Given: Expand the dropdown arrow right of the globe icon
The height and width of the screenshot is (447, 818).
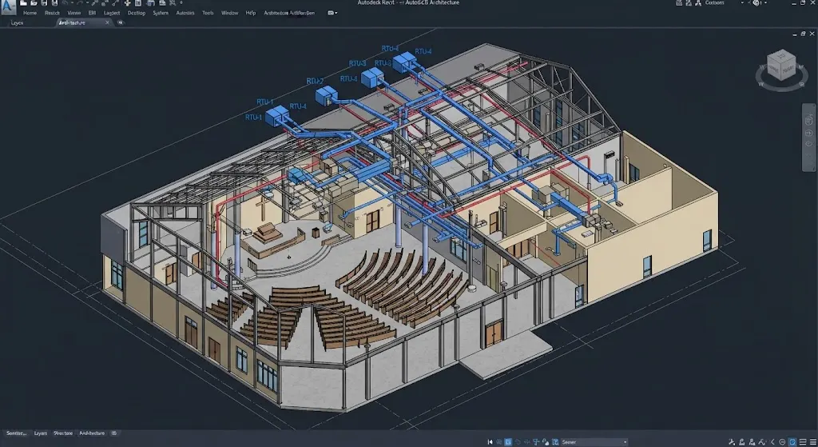Looking at the screenshot, I should [x=766, y=2].
